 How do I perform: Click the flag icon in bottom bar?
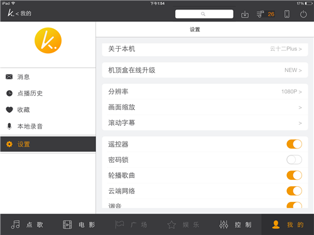tap(119, 224)
